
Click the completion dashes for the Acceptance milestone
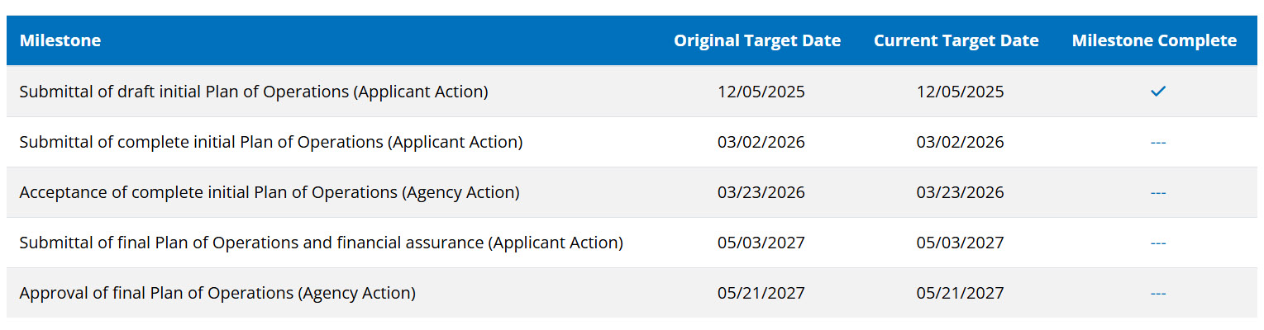(1157, 192)
